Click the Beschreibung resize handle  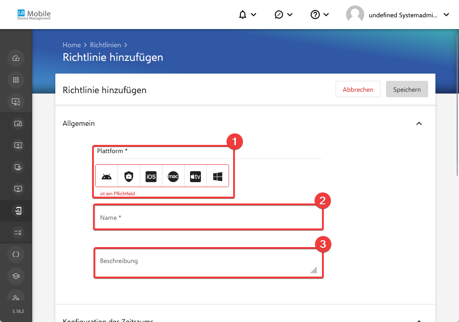click(314, 270)
